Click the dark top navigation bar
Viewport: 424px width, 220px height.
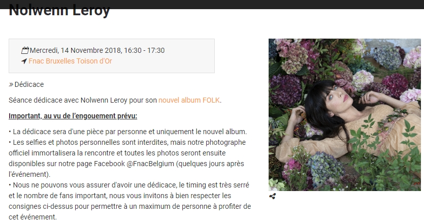212,5
